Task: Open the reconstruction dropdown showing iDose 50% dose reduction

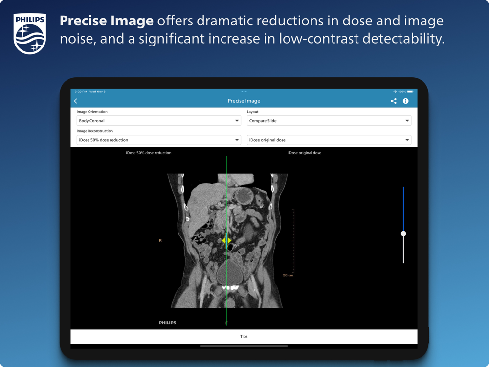Action: 159,140
